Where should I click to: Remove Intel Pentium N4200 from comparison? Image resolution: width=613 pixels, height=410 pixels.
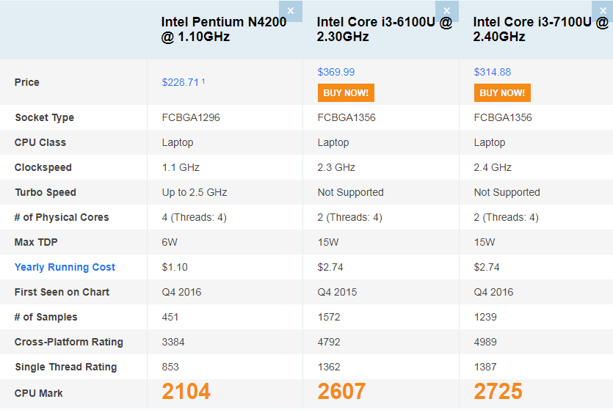pos(291,10)
